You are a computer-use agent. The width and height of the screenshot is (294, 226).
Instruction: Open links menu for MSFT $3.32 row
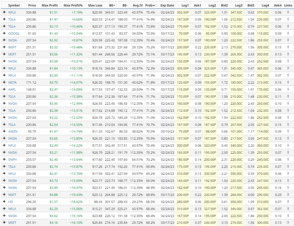[288, 47]
